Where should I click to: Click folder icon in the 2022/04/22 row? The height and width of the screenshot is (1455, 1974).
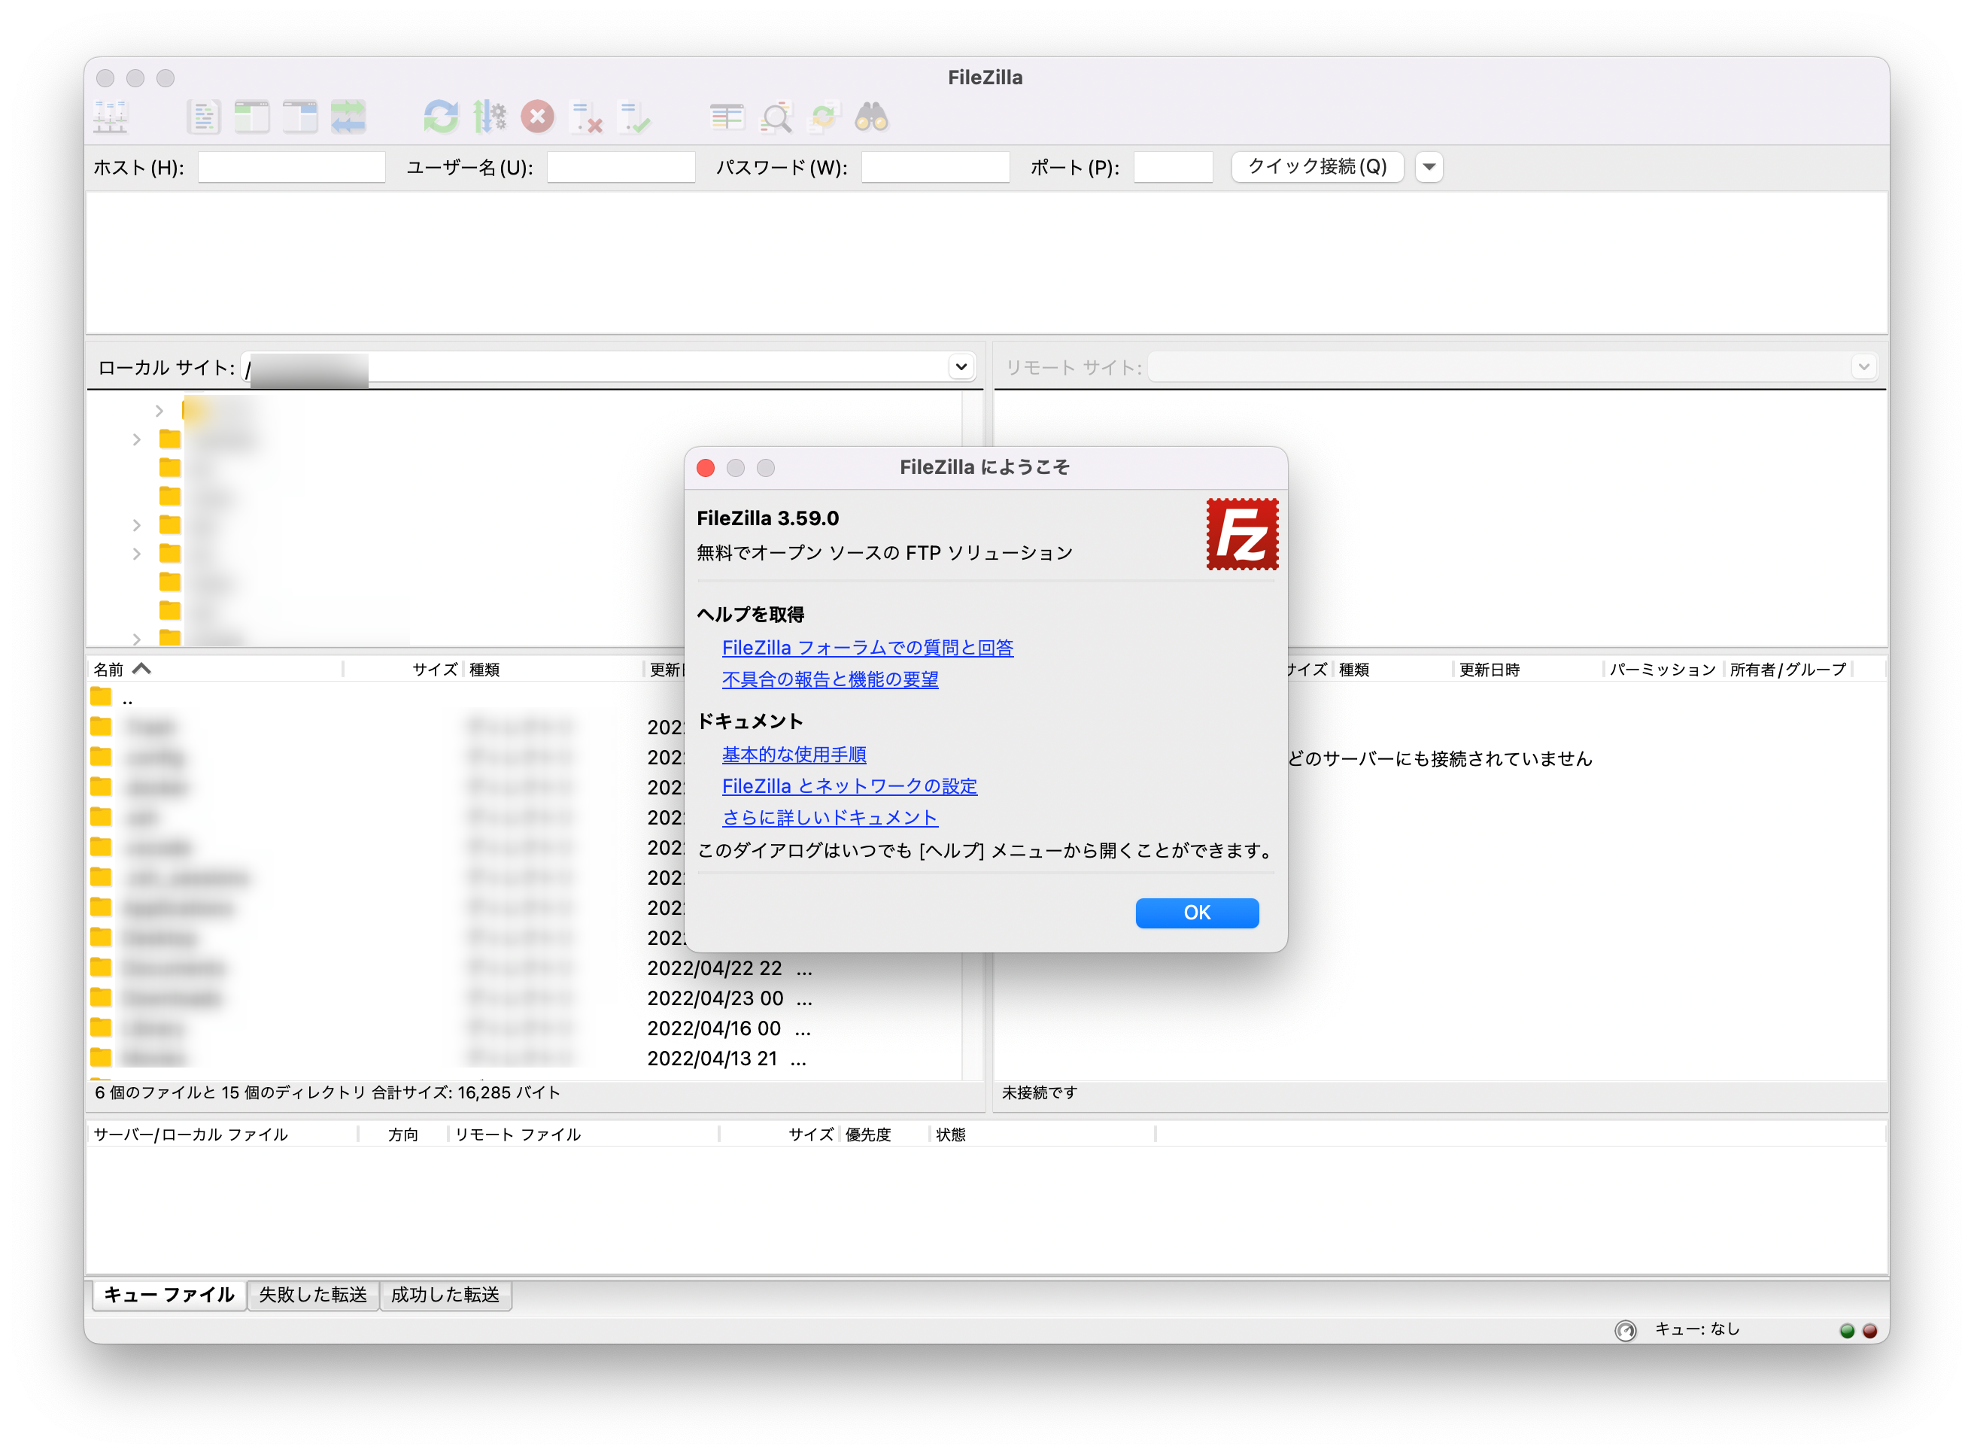point(102,968)
